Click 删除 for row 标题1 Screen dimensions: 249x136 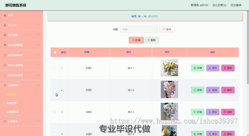[x=228, y=68]
